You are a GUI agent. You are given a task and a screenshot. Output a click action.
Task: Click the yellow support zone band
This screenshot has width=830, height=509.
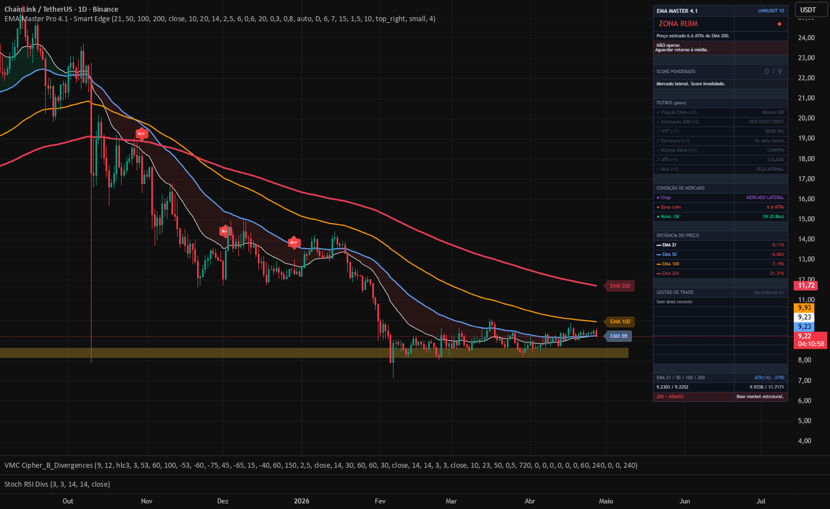pyautogui.click(x=314, y=353)
